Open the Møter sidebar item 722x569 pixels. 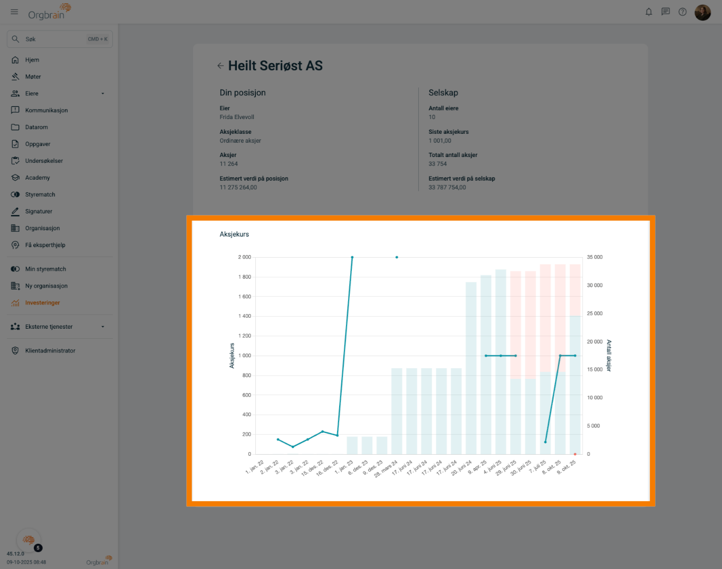coord(33,77)
